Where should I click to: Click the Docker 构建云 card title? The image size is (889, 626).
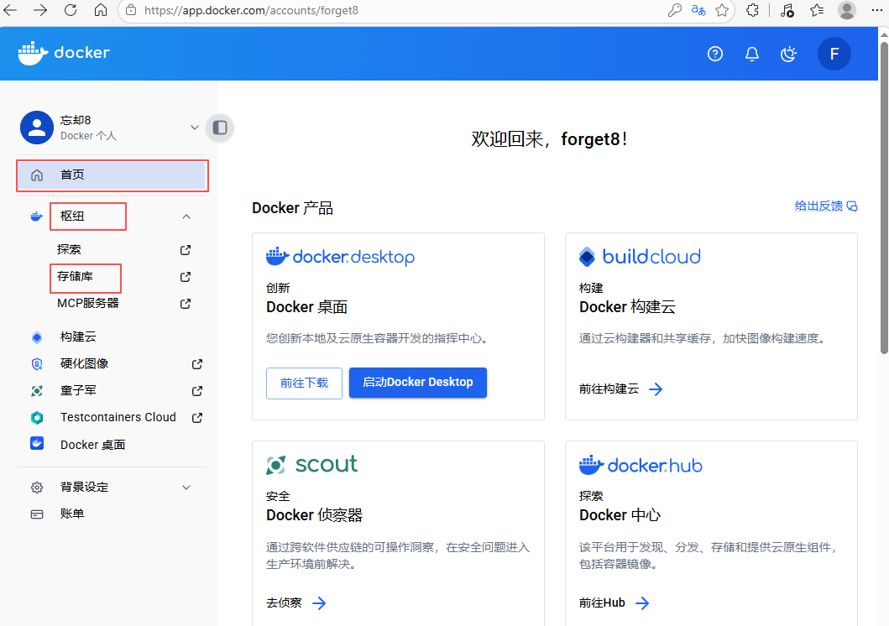click(x=627, y=307)
